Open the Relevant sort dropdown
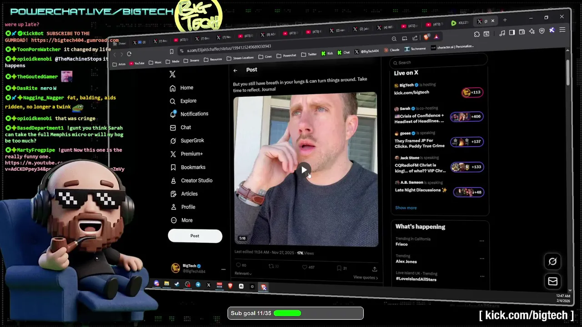582x327 pixels. (243, 273)
